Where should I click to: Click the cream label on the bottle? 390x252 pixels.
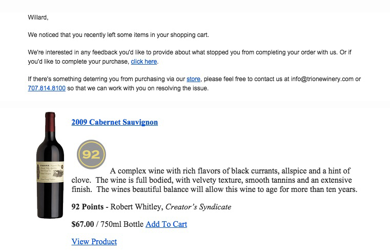[x=50, y=172]
